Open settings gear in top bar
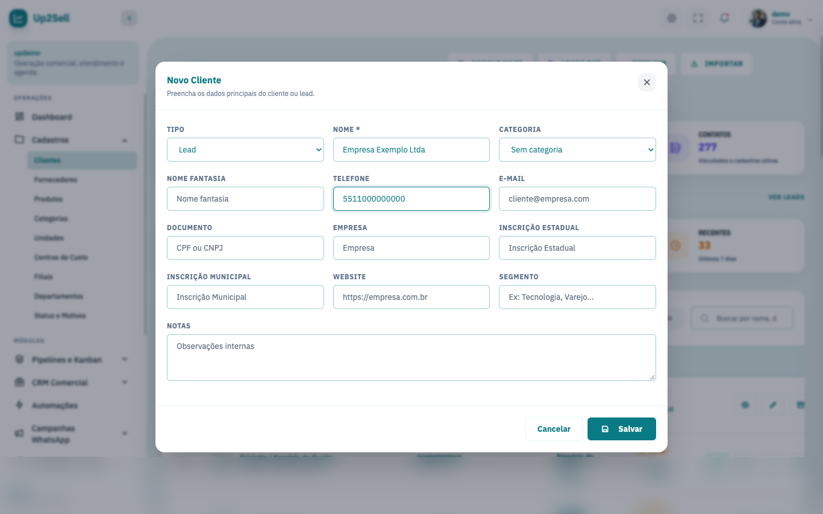This screenshot has height=514, width=823. 672,18
